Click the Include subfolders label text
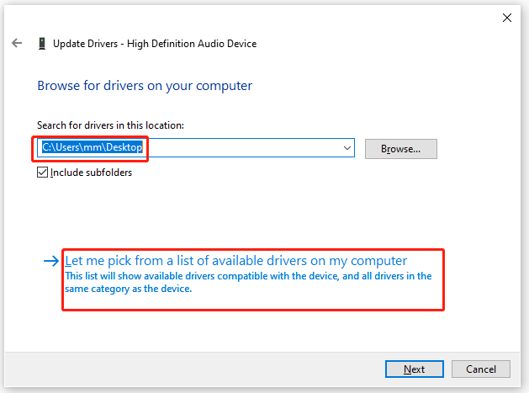 point(91,173)
